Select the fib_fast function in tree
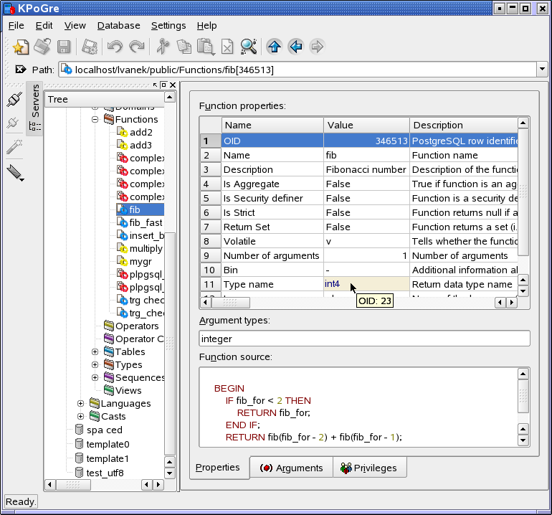The width and height of the screenshot is (552, 515). [145, 223]
